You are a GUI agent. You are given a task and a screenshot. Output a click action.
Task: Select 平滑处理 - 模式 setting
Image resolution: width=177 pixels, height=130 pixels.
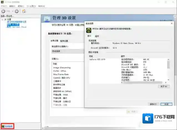60,98
